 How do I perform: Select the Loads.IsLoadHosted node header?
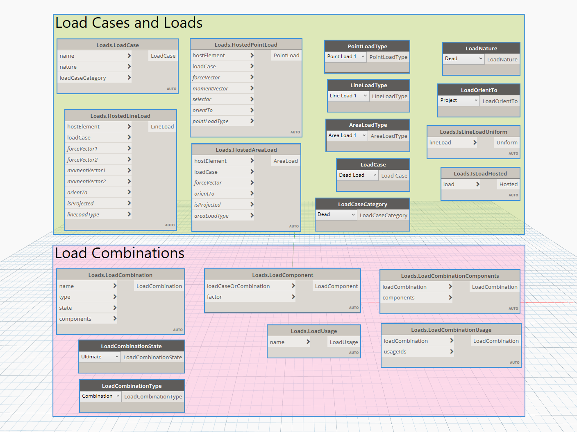point(480,173)
